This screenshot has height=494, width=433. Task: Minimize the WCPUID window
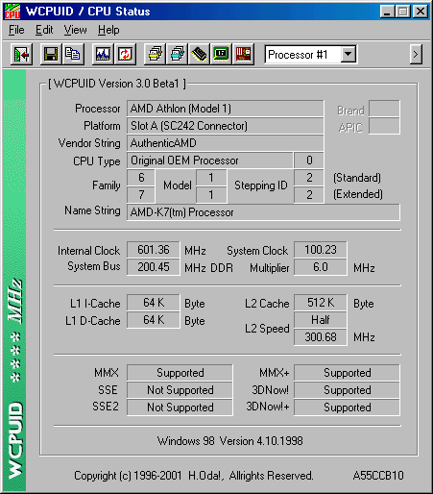[387, 12]
